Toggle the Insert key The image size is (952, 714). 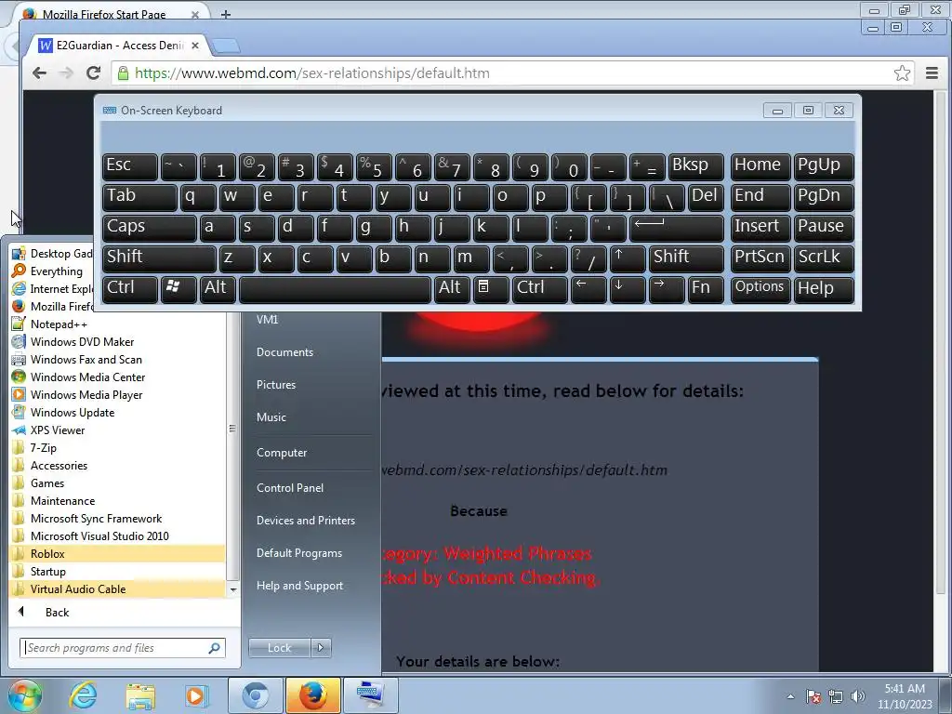pyautogui.click(x=760, y=229)
